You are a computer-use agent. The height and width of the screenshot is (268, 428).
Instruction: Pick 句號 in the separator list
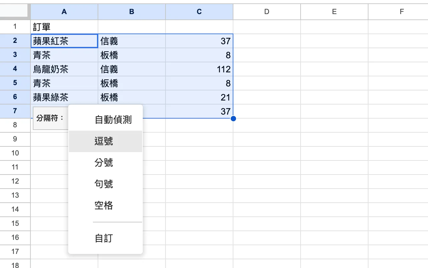click(x=105, y=184)
